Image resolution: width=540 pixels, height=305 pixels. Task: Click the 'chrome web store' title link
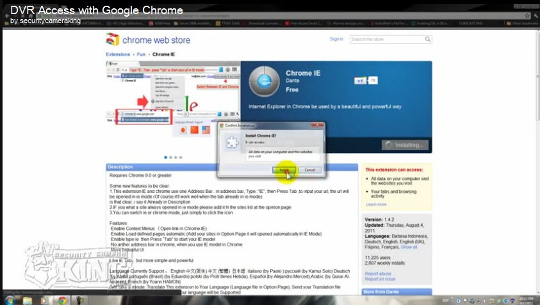coord(156,40)
